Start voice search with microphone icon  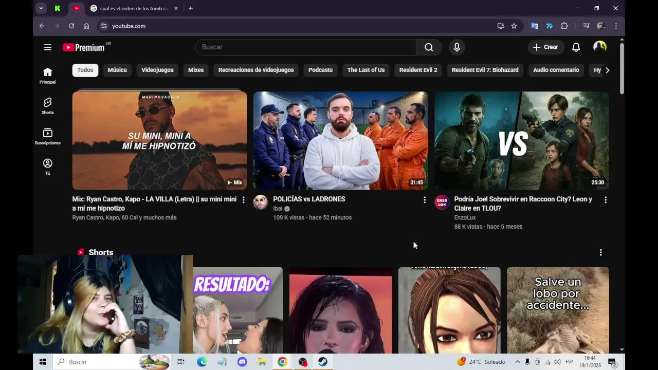tap(456, 47)
